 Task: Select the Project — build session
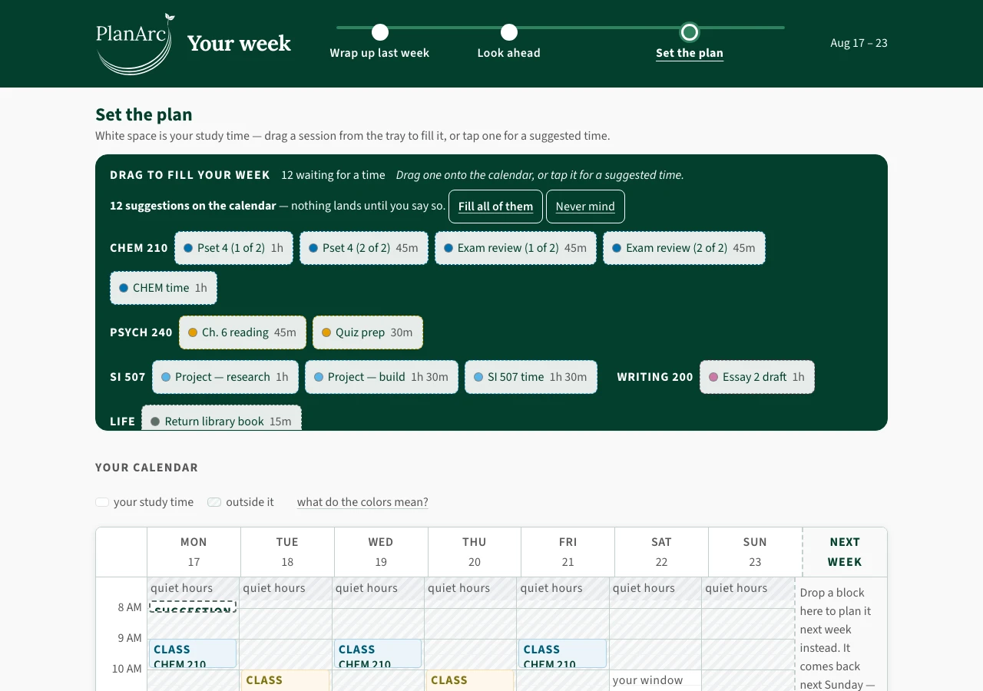(382, 377)
